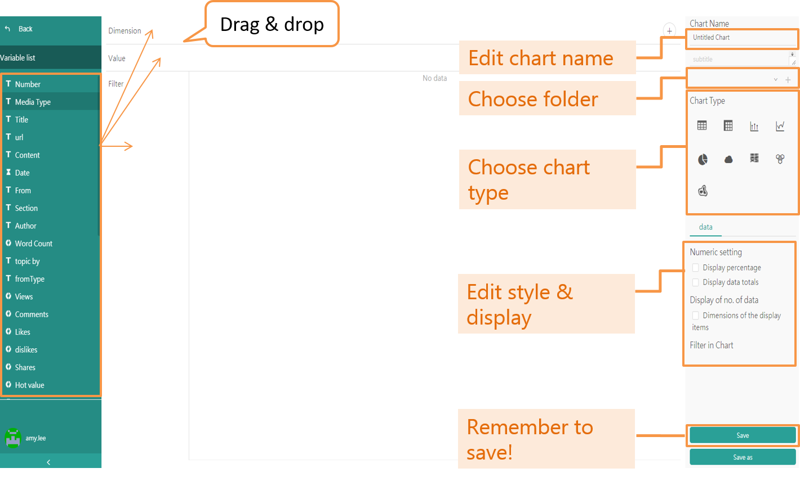Click the Save button

pyautogui.click(x=743, y=435)
